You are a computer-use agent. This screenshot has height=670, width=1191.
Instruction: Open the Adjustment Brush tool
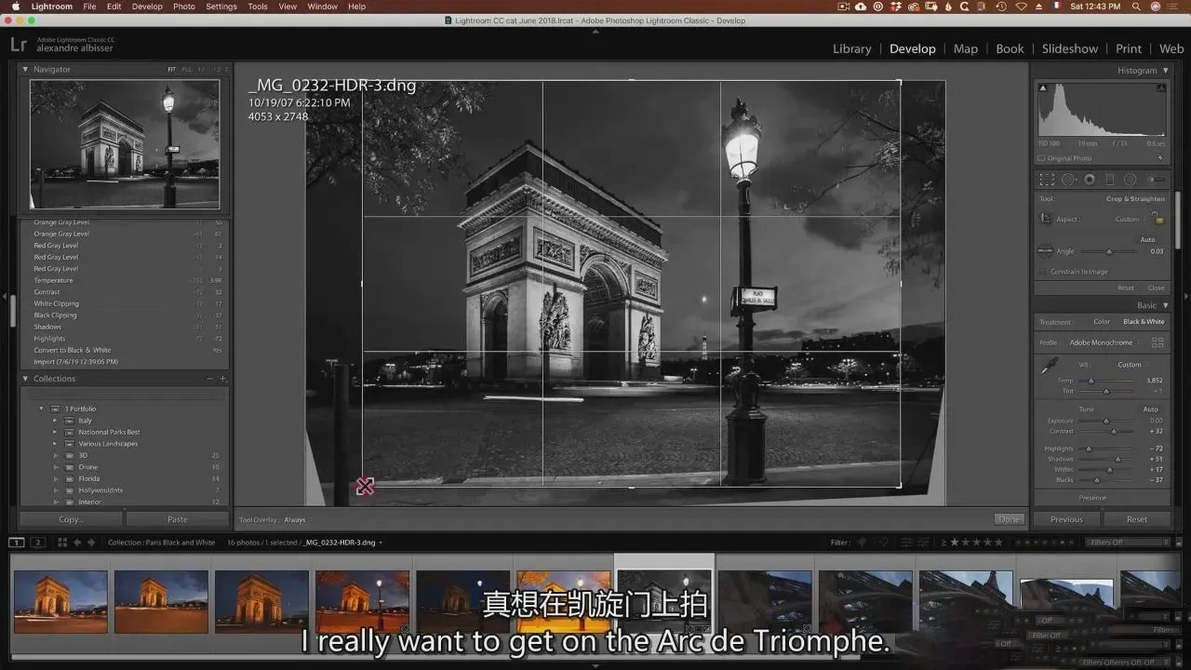click(x=1157, y=180)
